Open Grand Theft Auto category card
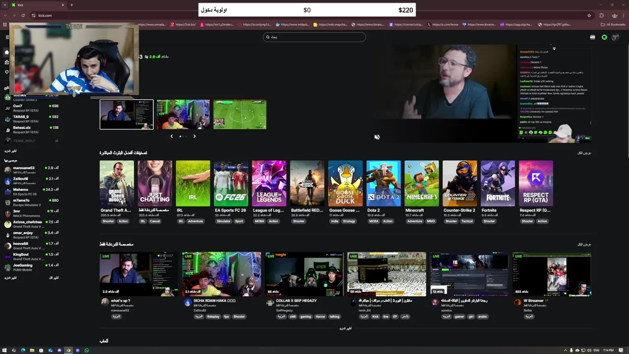629x354 pixels. pyautogui.click(x=116, y=183)
